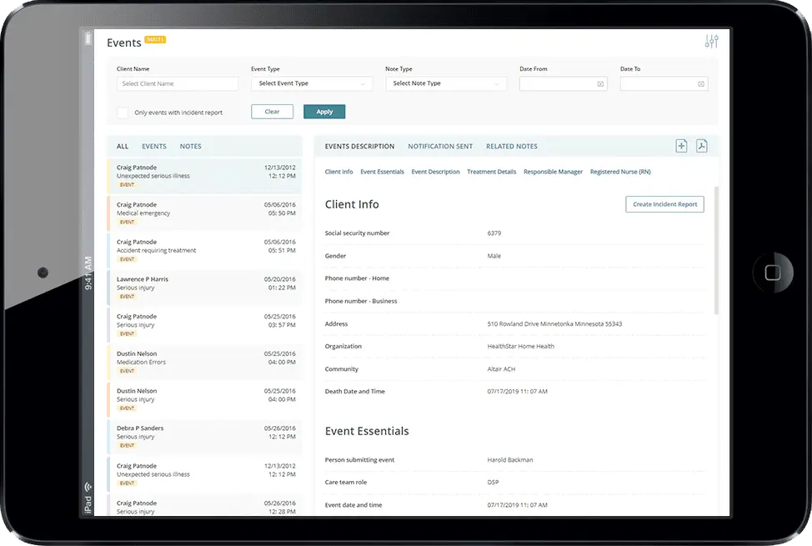This screenshot has width=812, height=546.
Task: Expand the Select Note Type dropdown
Action: (446, 83)
